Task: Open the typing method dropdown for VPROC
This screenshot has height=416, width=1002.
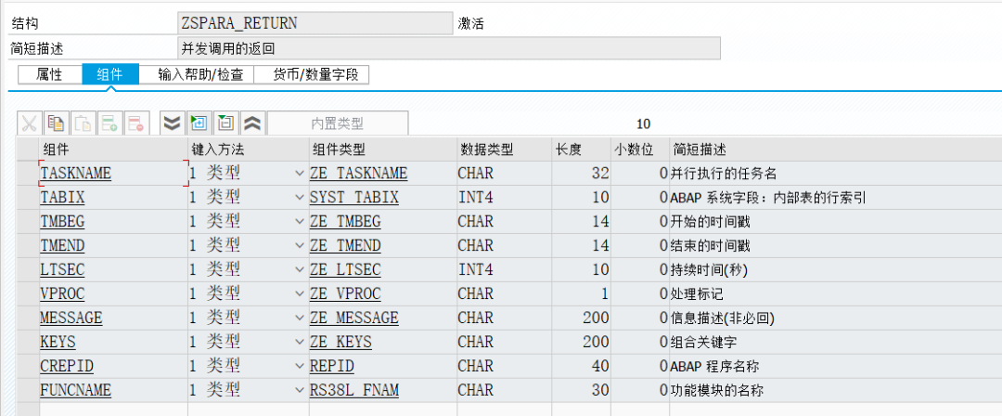Action: point(299,293)
